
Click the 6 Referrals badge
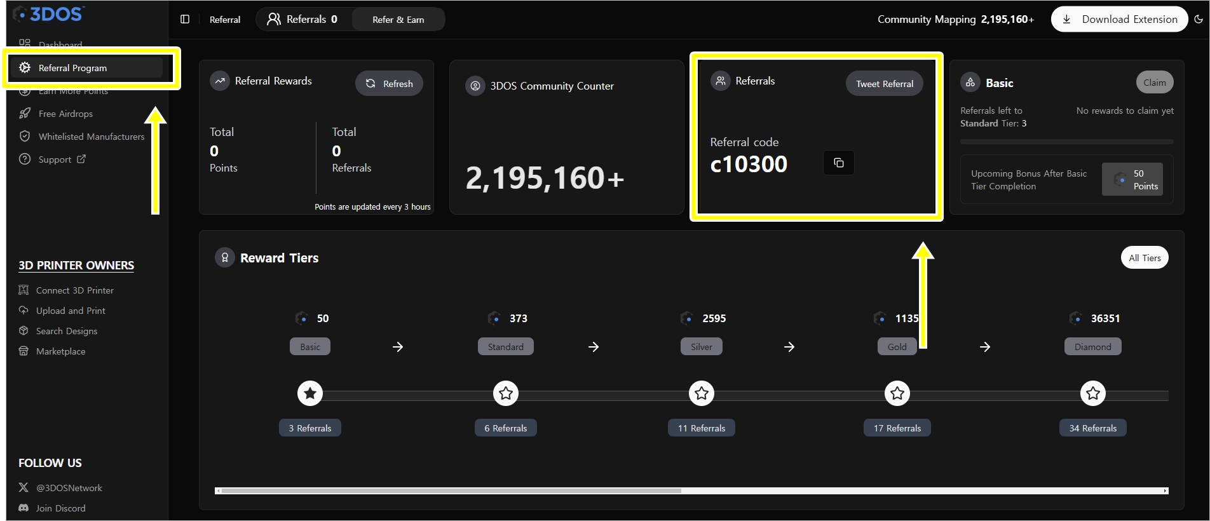click(x=506, y=428)
